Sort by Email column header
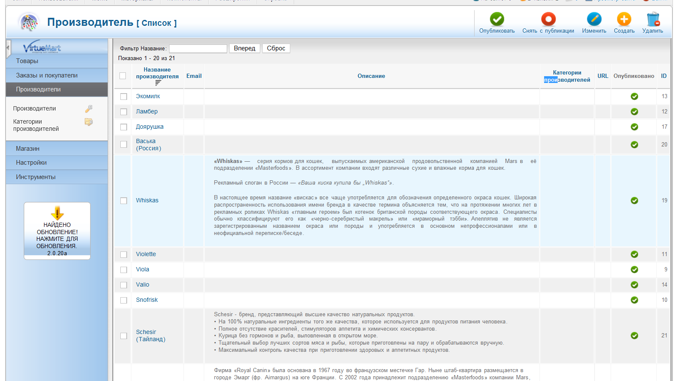 [194, 76]
